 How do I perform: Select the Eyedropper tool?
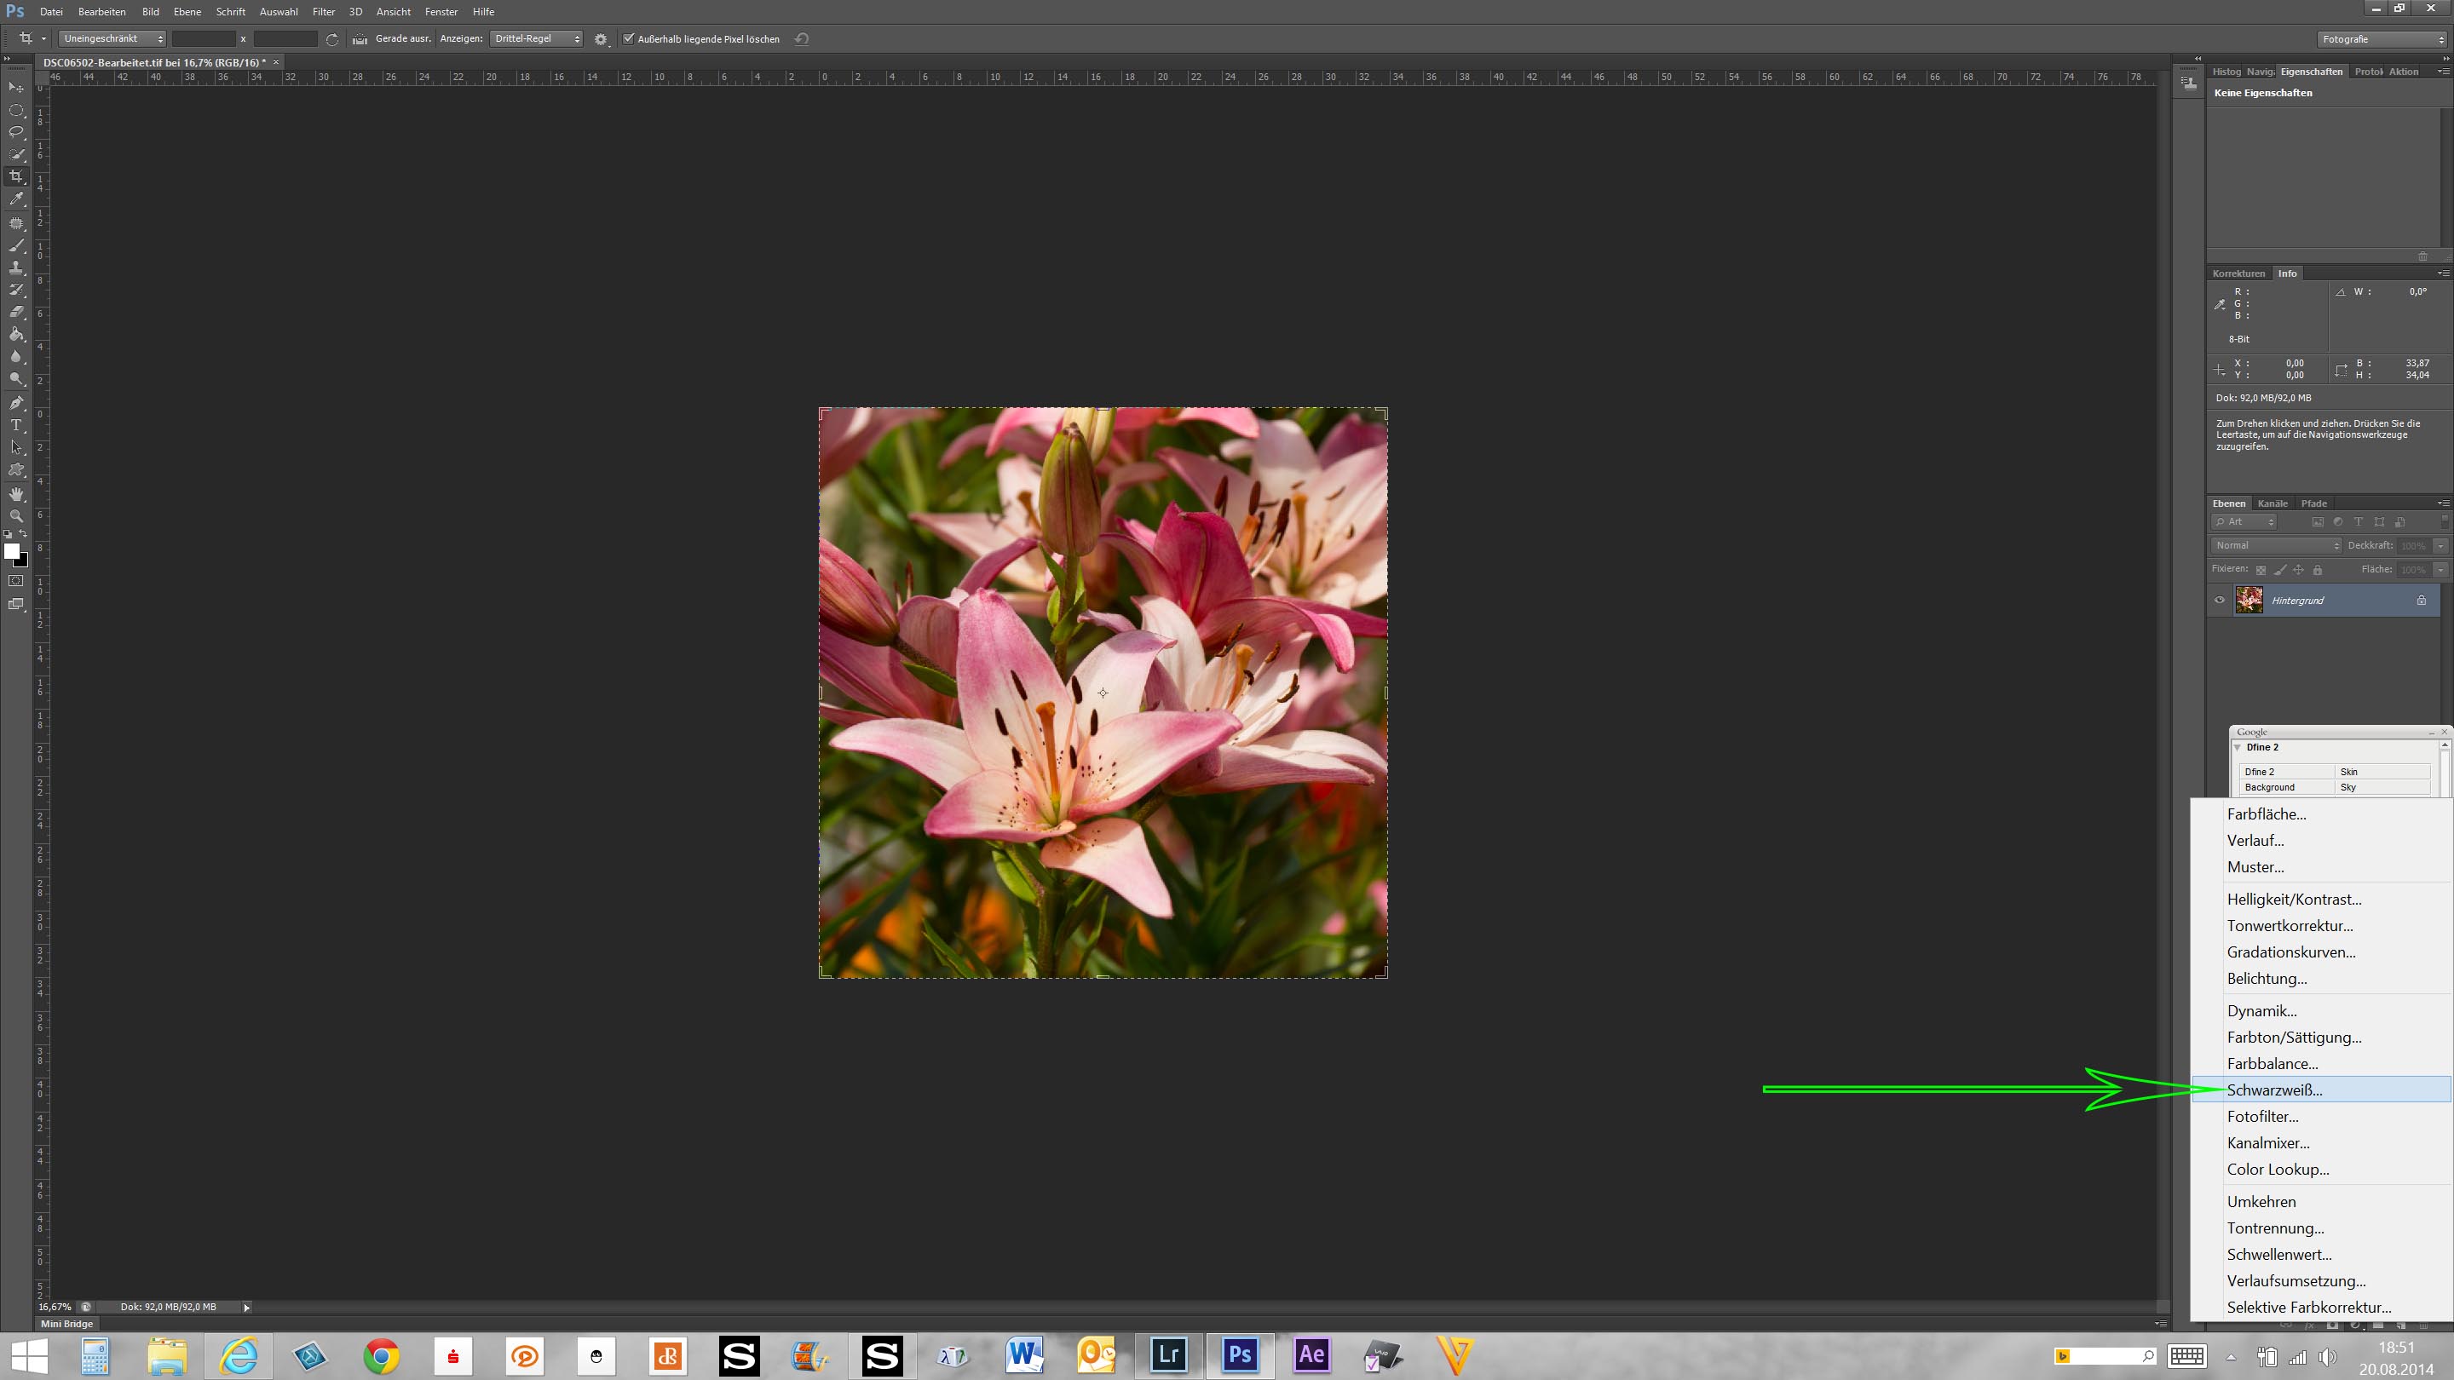[x=16, y=199]
